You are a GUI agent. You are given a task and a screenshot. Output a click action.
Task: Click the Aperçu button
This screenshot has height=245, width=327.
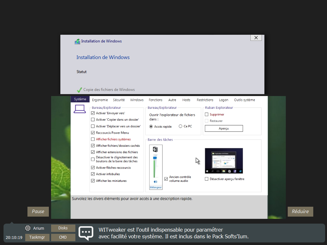click(224, 128)
